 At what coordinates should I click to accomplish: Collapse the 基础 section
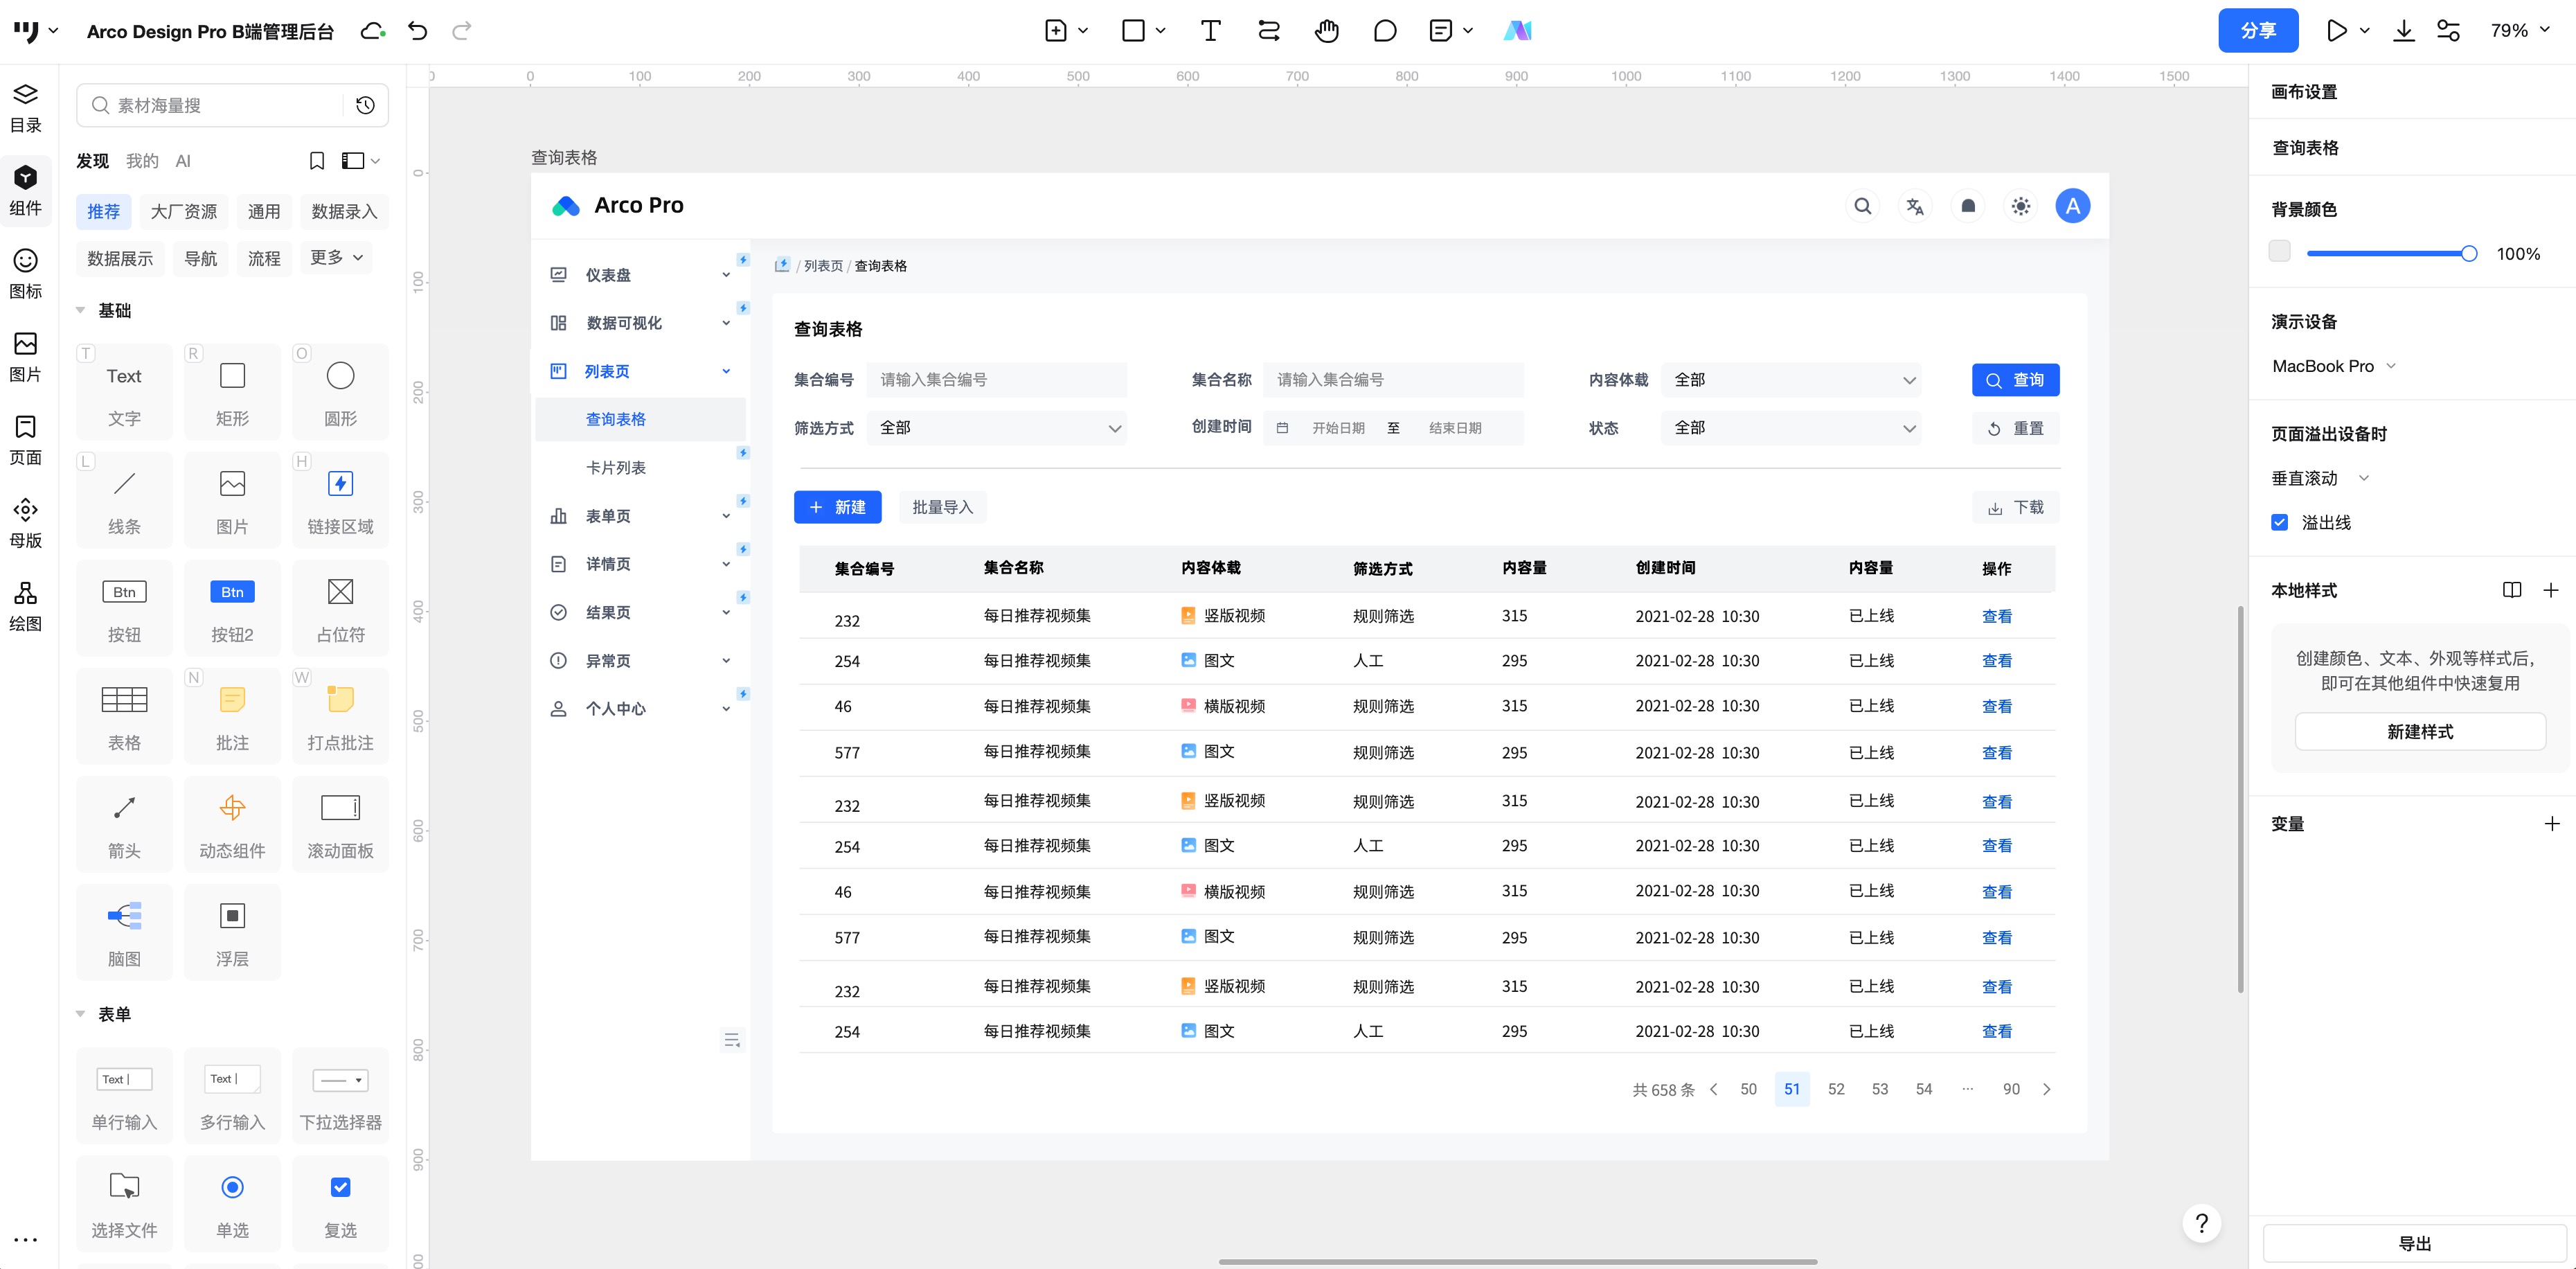tap(80, 311)
